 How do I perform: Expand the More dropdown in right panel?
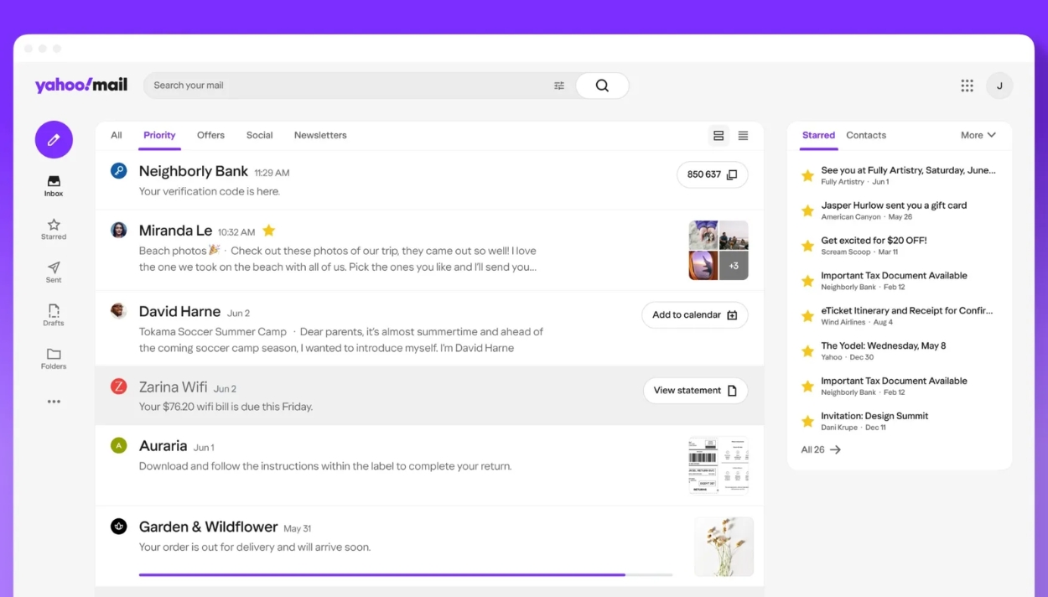tap(978, 135)
